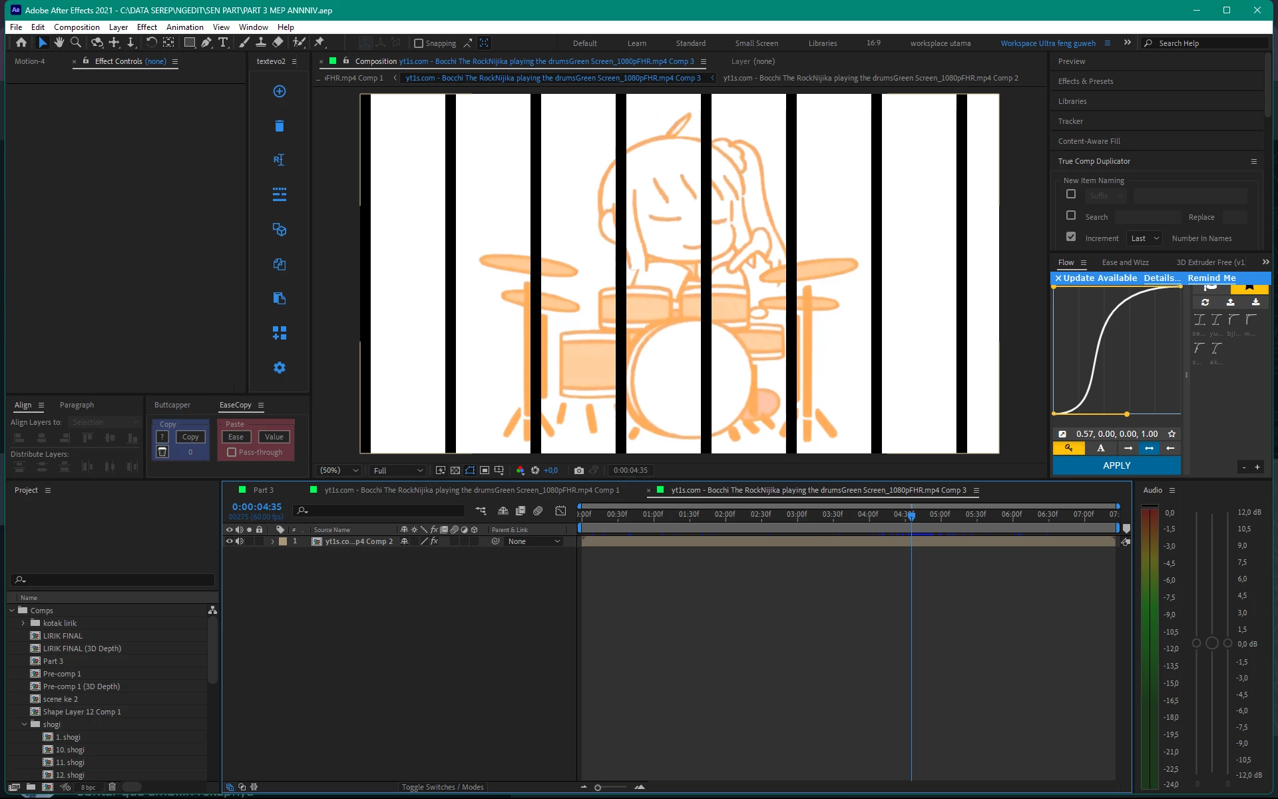
Task: Switch to the Paragraph tab
Action: pyautogui.click(x=77, y=405)
